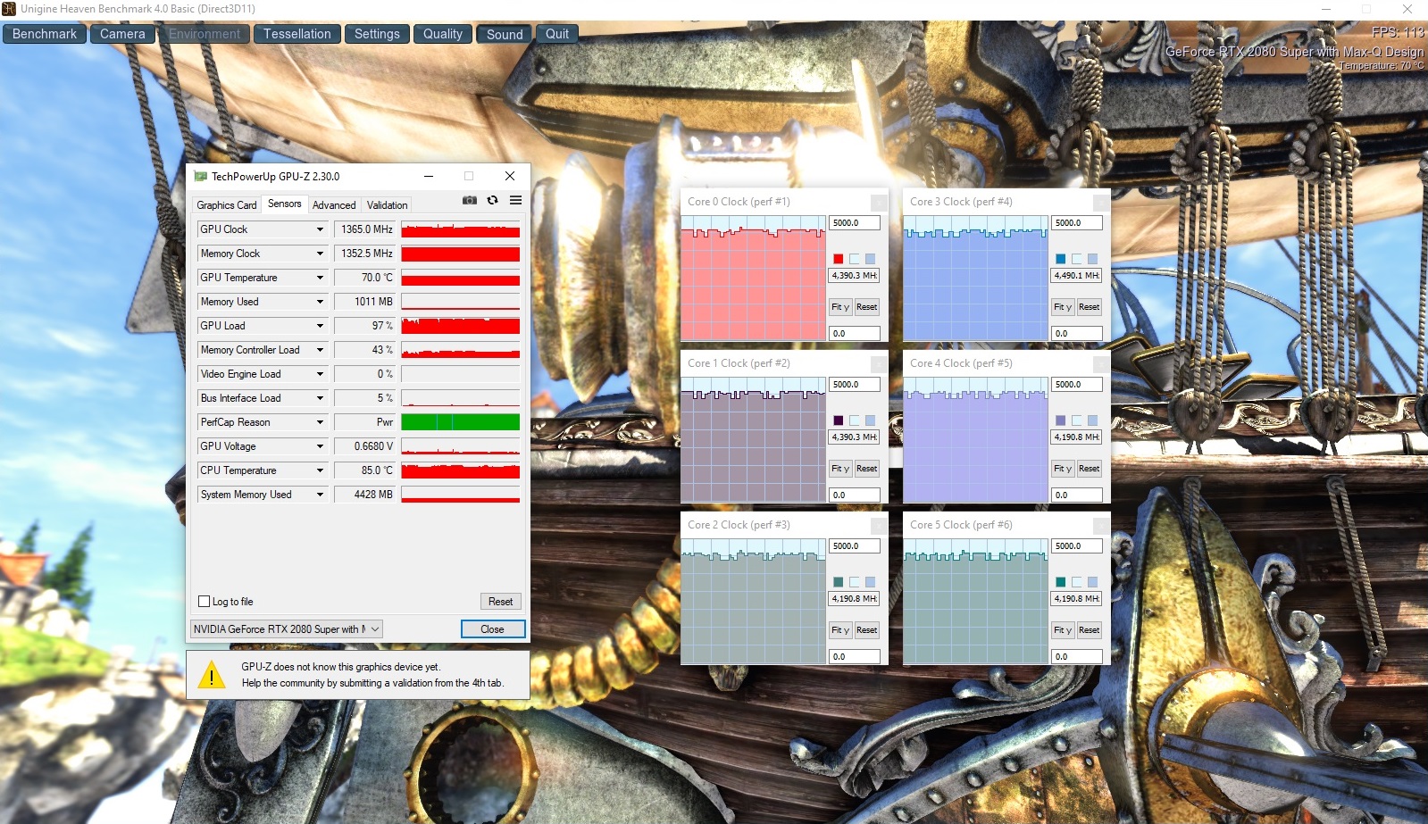Click the Sound menu button
1428x824 pixels.
[x=505, y=34]
